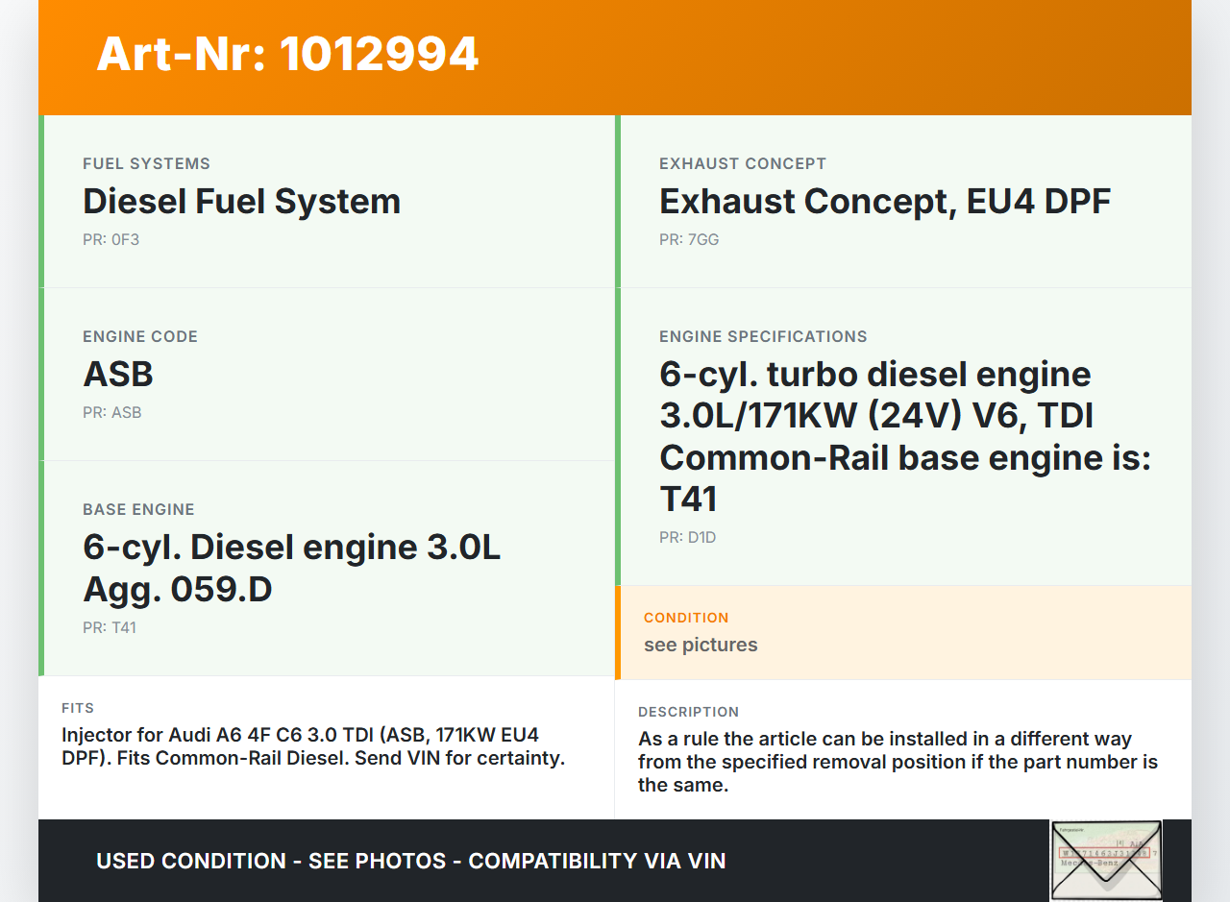Click the VIN envelope icon in footer
1230x902 pixels.
(x=1105, y=860)
